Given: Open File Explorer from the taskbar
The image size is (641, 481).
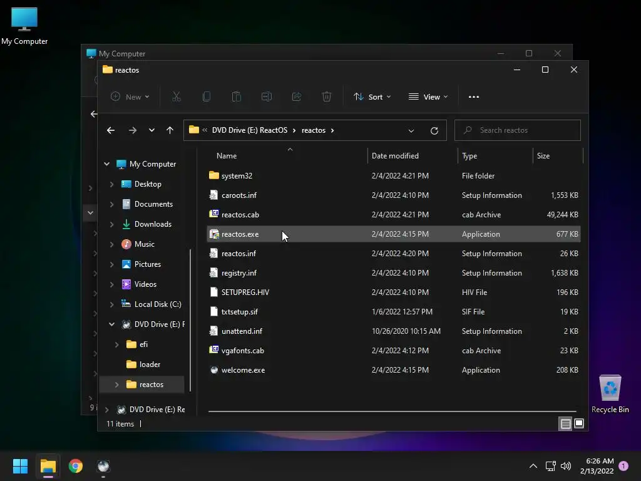Looking at the screenshot, I should pyautogui.click(x=48, y=466).
